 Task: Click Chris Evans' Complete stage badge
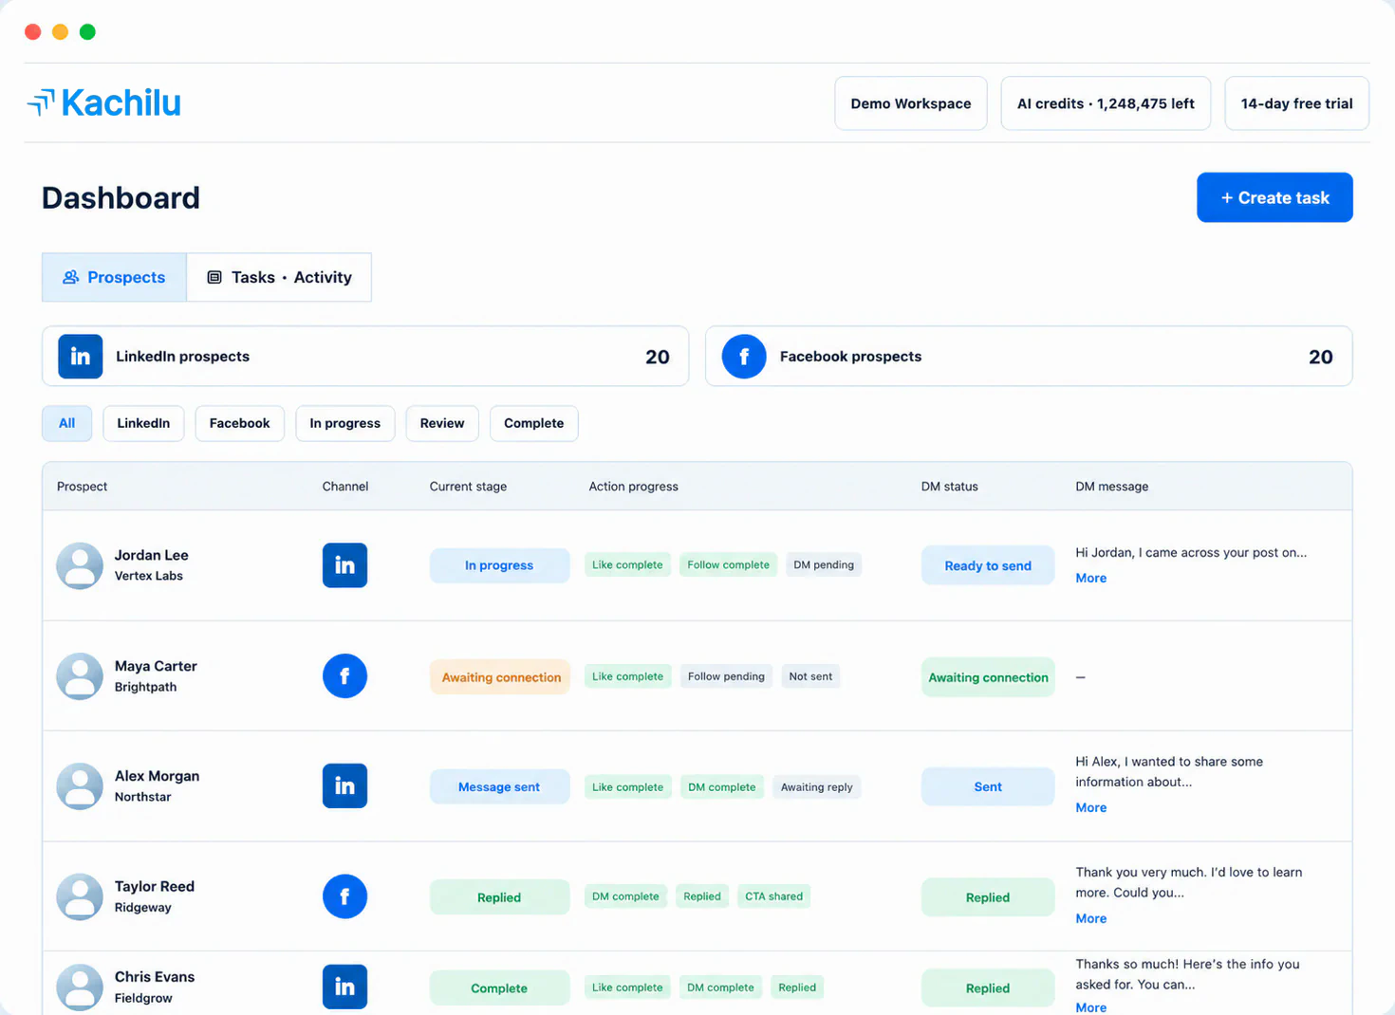499,987
